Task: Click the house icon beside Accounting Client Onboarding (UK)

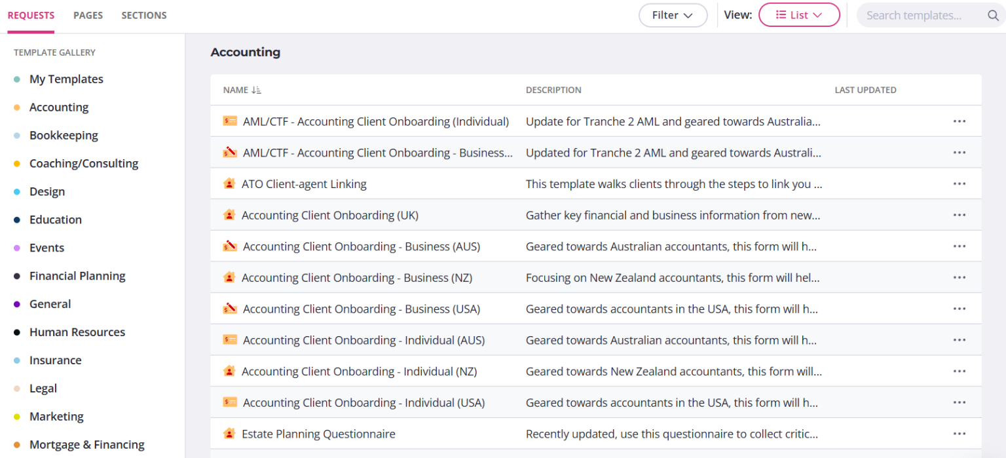Action: (229, 215)
